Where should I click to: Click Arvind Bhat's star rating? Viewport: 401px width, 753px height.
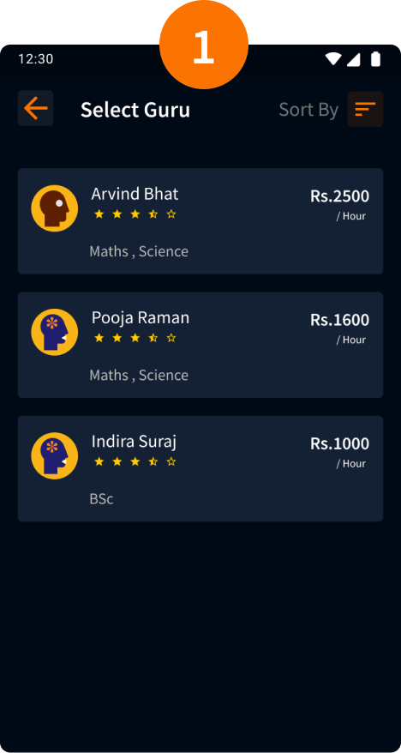point(135,214)
